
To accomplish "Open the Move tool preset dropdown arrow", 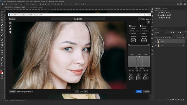I will click(8, 4).
